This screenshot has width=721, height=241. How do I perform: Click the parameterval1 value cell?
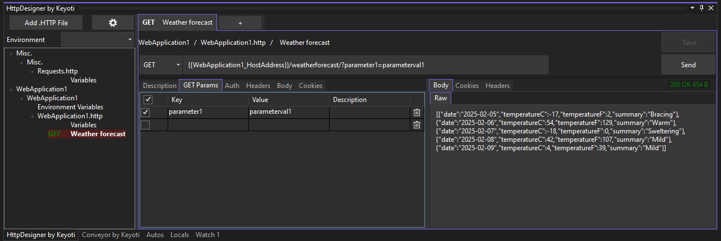click(289, 112)
